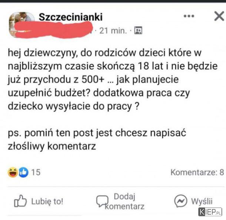Close the post with the X icon
Screen dimensions: 226x220
click(219, 16)
